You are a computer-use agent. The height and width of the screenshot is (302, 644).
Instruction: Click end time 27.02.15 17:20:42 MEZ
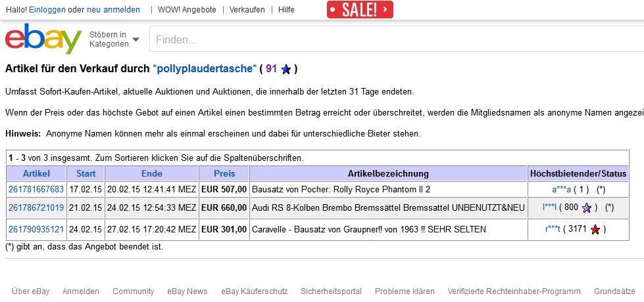[x=151, y=230]
